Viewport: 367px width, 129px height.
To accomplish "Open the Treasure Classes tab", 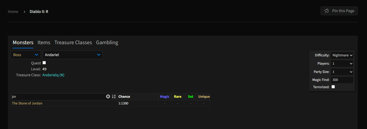I will pyautogui.click(x=73, y=43).
